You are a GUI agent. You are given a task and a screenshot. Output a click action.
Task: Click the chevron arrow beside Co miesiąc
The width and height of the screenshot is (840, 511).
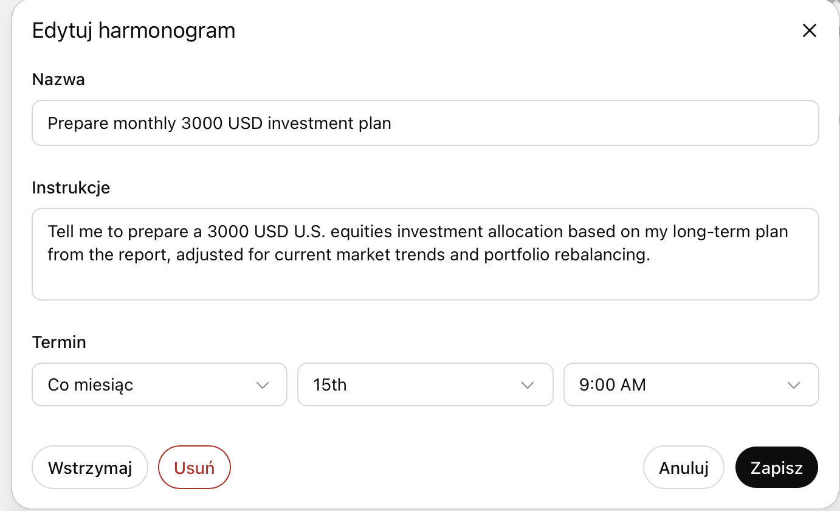(x=263, y=385)
